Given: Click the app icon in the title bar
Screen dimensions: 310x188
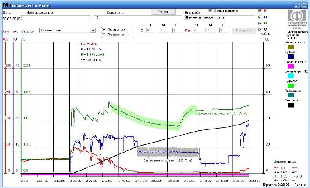Looking at the screenshot, I should (5, 5).
